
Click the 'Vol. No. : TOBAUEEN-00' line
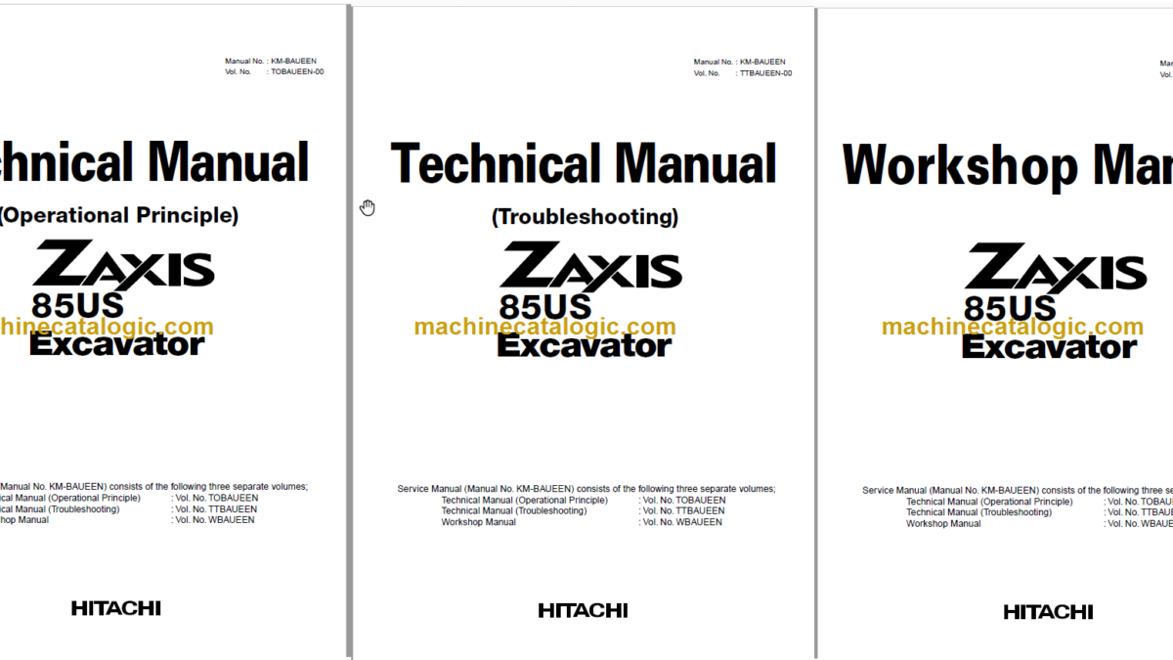pos(275,71)
